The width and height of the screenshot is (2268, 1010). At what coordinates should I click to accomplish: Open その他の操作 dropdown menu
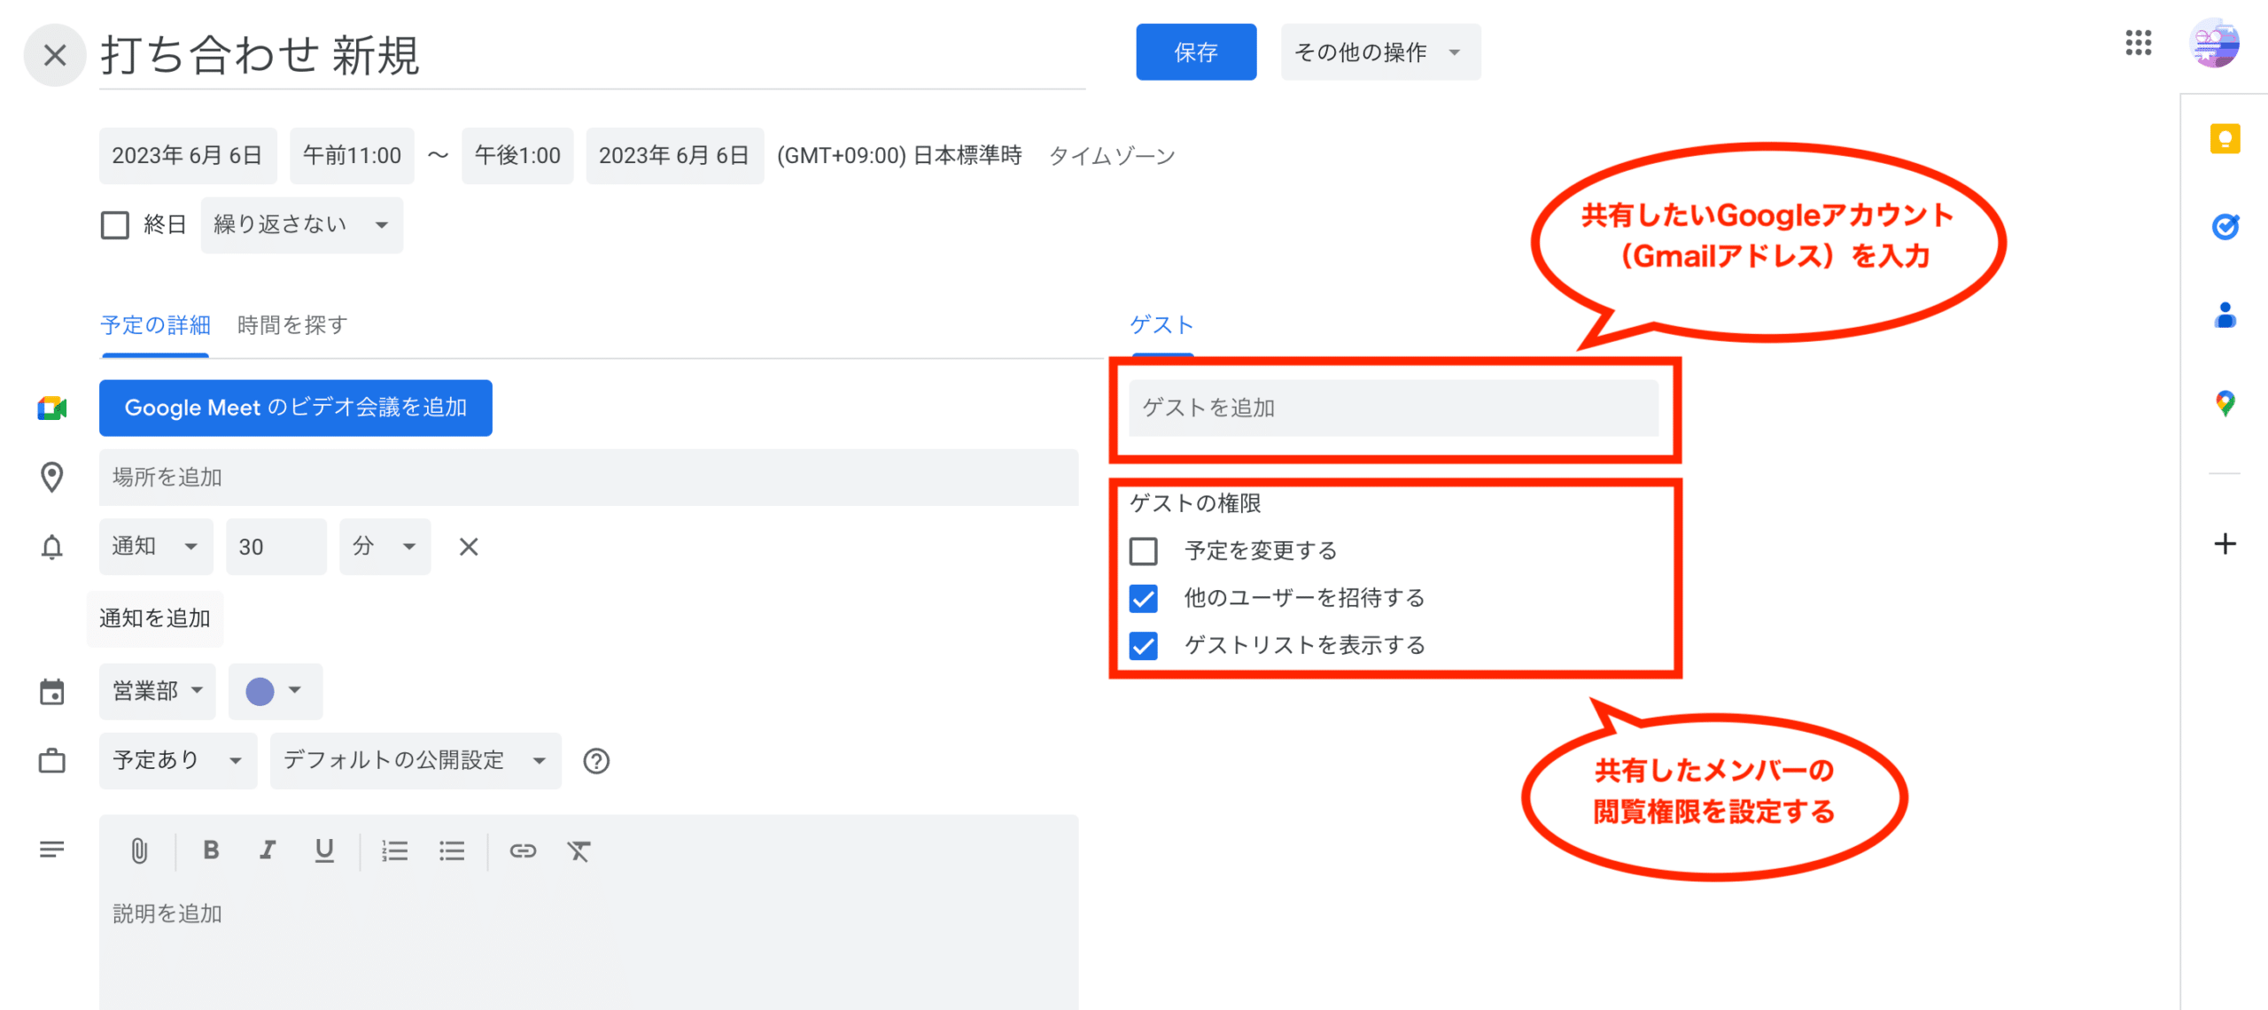(1379, 52)
